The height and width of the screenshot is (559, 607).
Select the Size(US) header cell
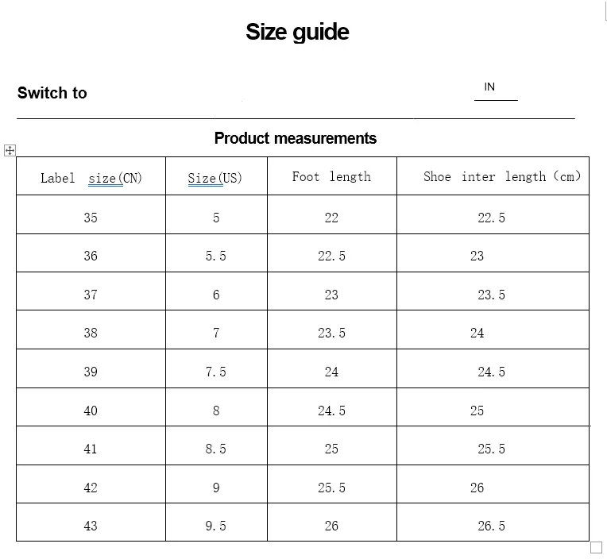point(216,176)
